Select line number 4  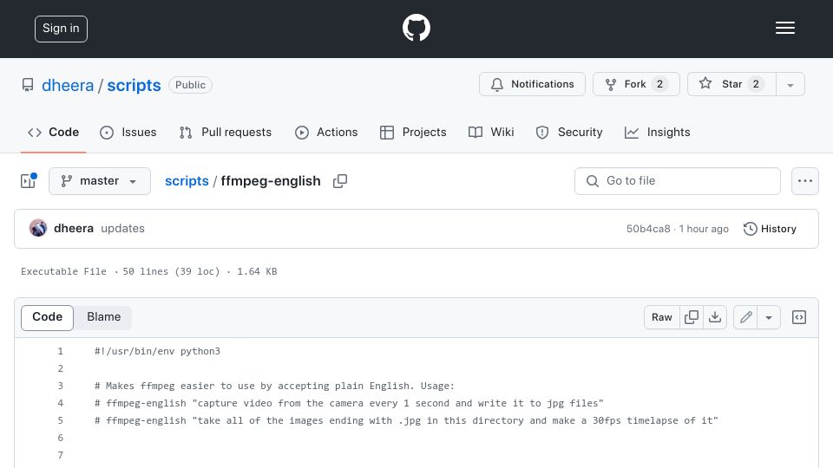[60, 403]
